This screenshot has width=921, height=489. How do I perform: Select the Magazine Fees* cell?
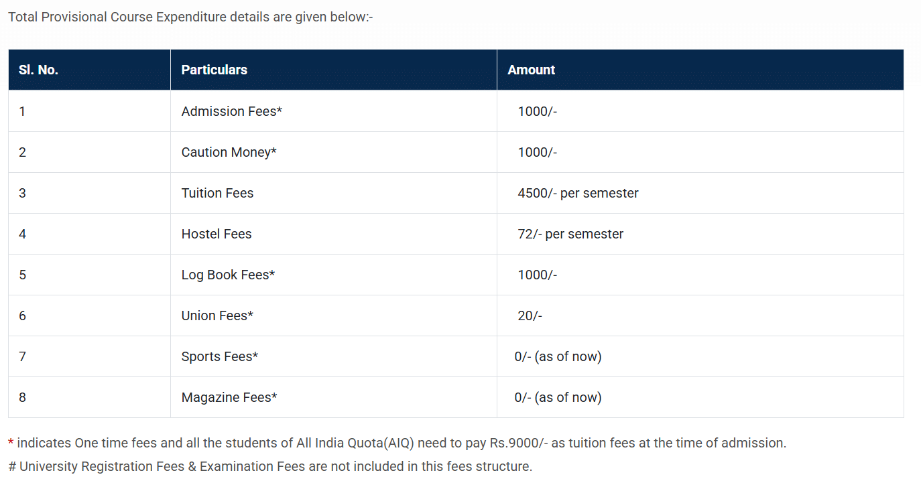coord(229,397)
